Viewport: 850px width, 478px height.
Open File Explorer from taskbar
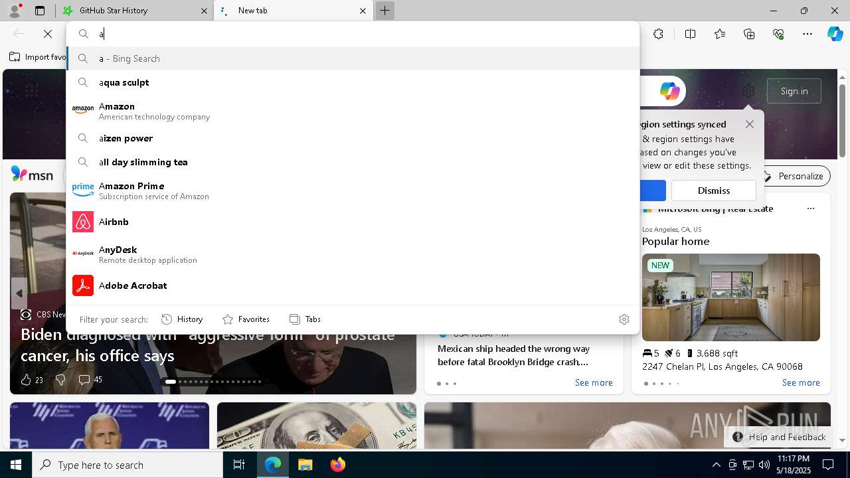pyautogui.click(x=305, y=465)
